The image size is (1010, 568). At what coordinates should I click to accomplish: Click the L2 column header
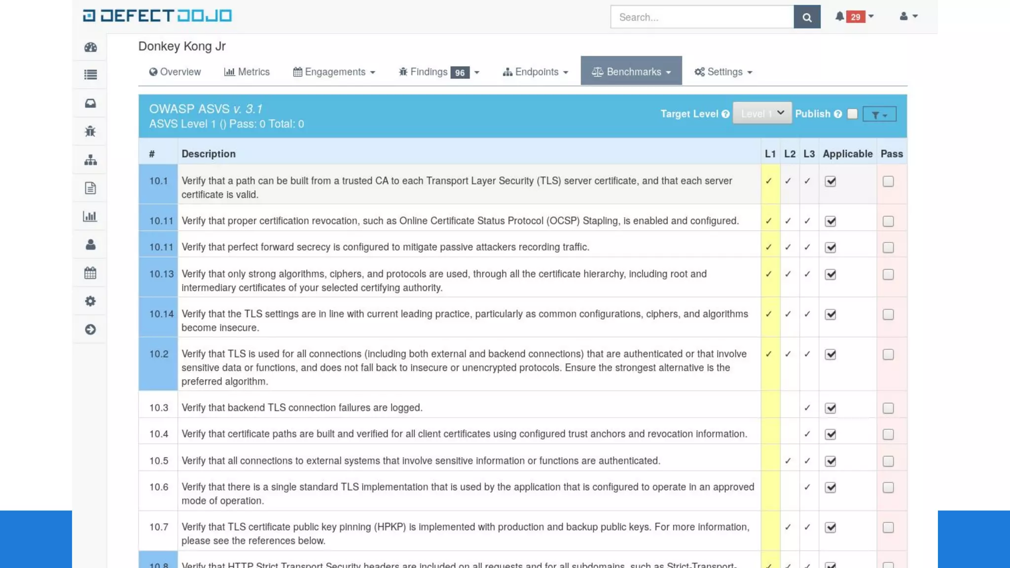point(790,154)
